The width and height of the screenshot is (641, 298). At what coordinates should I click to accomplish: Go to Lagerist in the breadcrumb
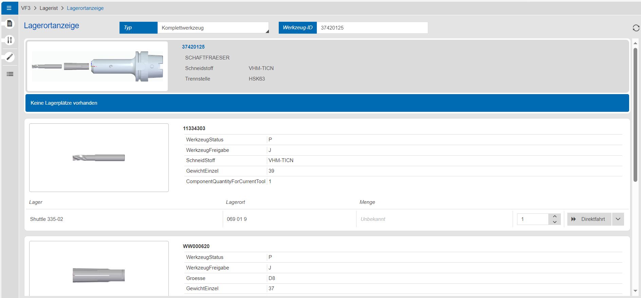point(49,8)
